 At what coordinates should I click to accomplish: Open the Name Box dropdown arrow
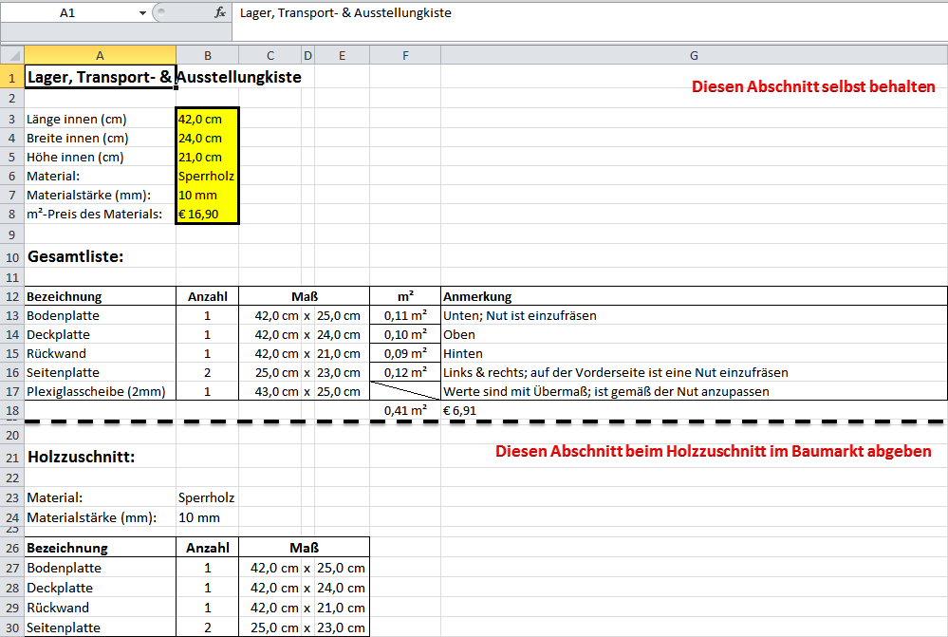coord(142,12)
